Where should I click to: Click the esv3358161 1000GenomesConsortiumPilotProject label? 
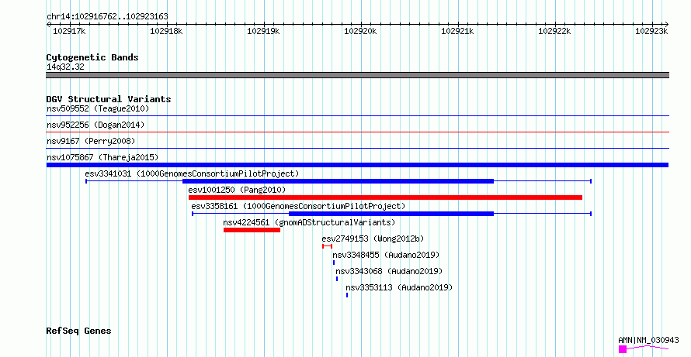coord(298,206)
